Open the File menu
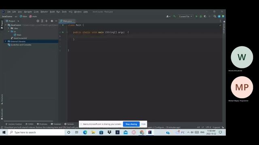The height and width of the screenshot is (145, 259). point(9,12)
